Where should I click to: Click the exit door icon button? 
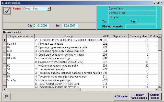[6, 96]
